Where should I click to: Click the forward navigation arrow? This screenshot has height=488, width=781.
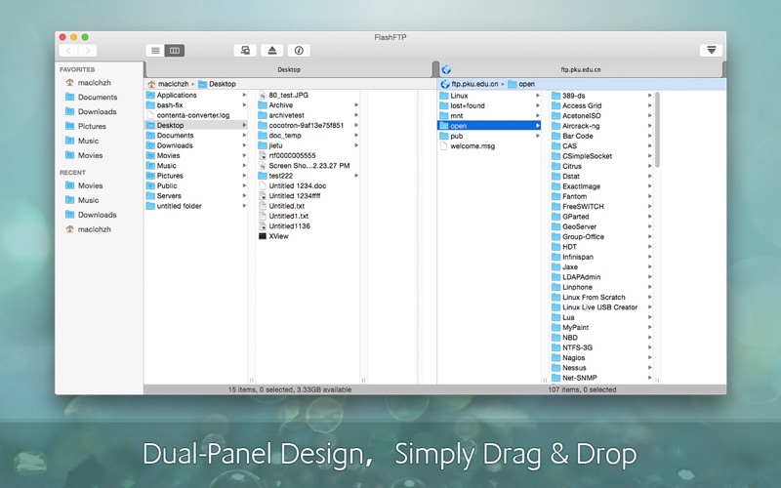(88, 51)
